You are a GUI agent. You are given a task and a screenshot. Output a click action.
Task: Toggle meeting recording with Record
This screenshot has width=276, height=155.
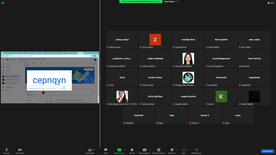click(x=132, y=151)
